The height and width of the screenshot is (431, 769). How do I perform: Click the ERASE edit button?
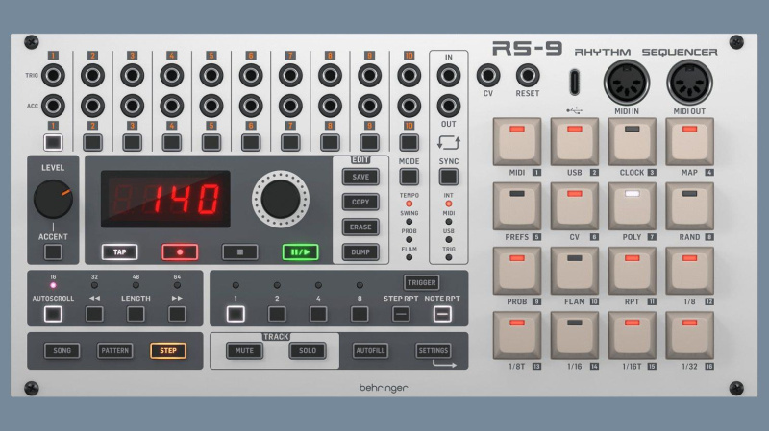pyautogui.click(x=360, y=227)
